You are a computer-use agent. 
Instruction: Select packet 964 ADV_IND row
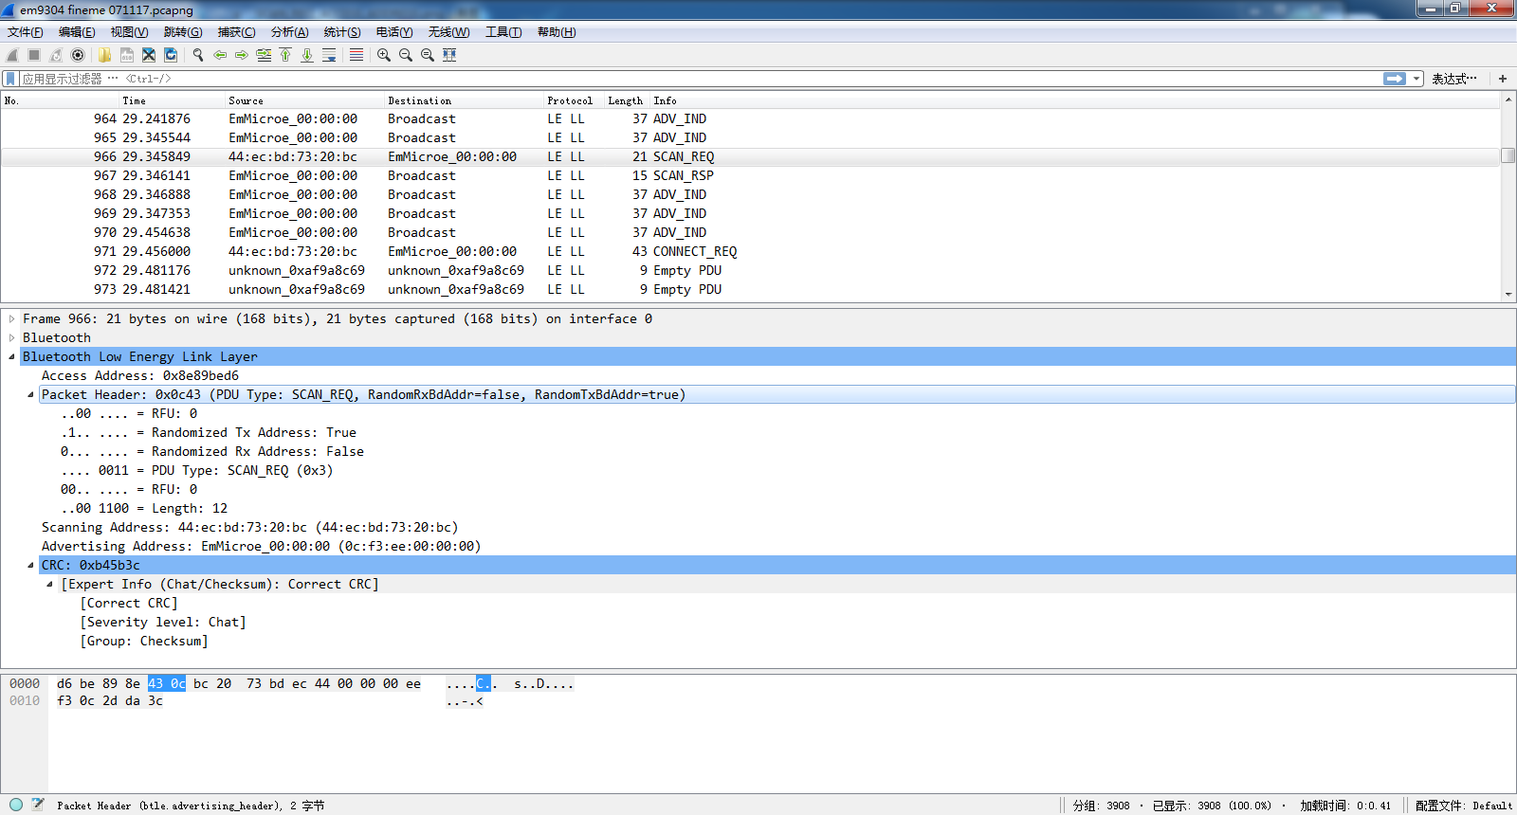[x=751, y=119]
